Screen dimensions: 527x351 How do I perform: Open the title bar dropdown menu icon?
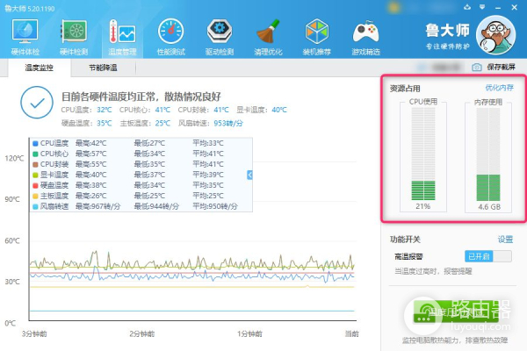tap(482, 7)
